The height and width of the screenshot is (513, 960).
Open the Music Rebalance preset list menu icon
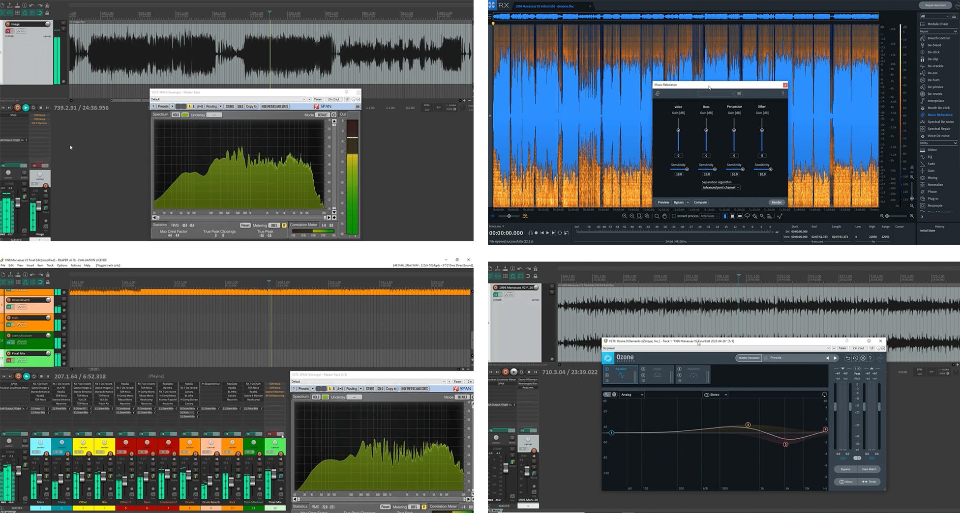pos(739,93)
